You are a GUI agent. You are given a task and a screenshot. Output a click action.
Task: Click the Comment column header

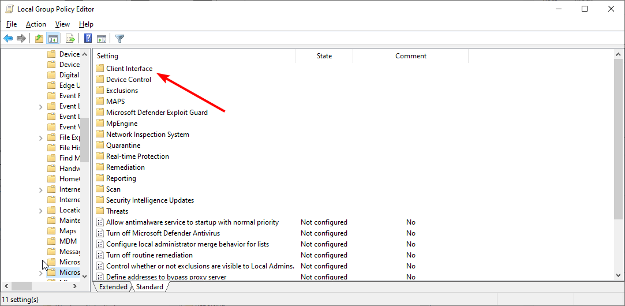coord(410,56)
